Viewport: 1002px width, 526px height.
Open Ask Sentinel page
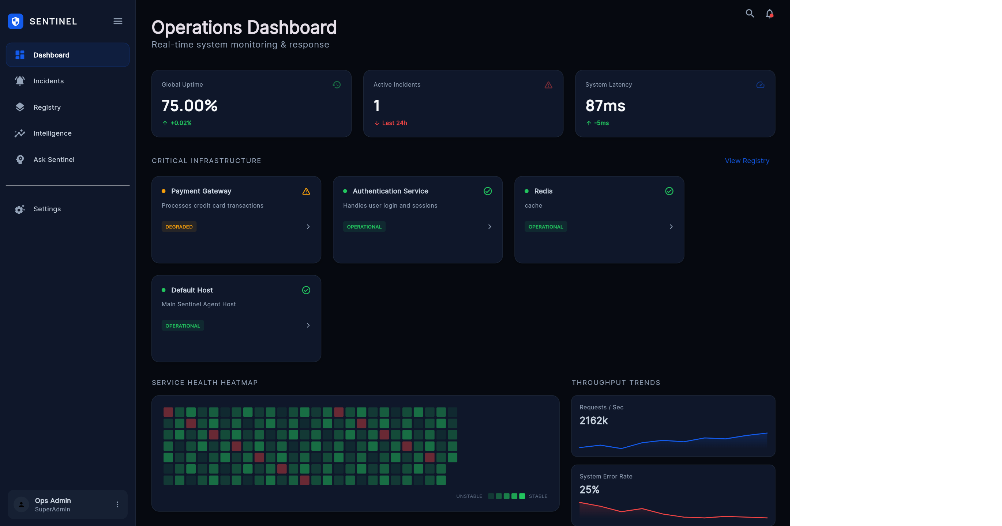54,159
